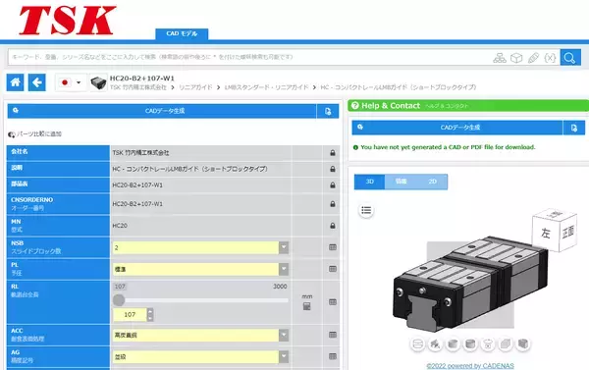Click left panel CAD download file icon

(x=328, y=111)
